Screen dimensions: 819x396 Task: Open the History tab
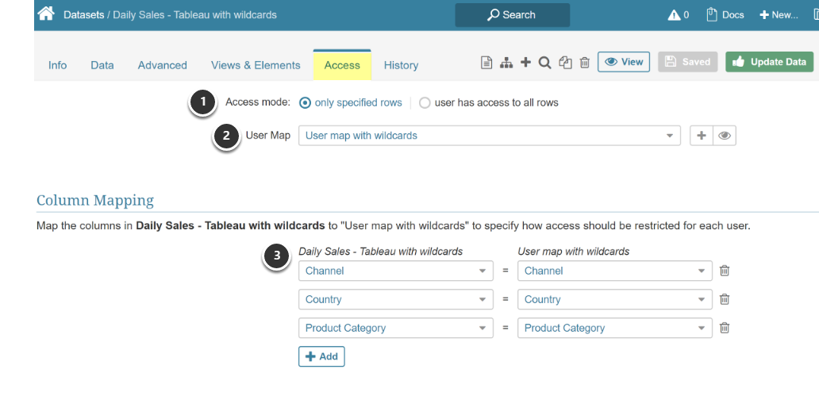[x=401, y=65]
